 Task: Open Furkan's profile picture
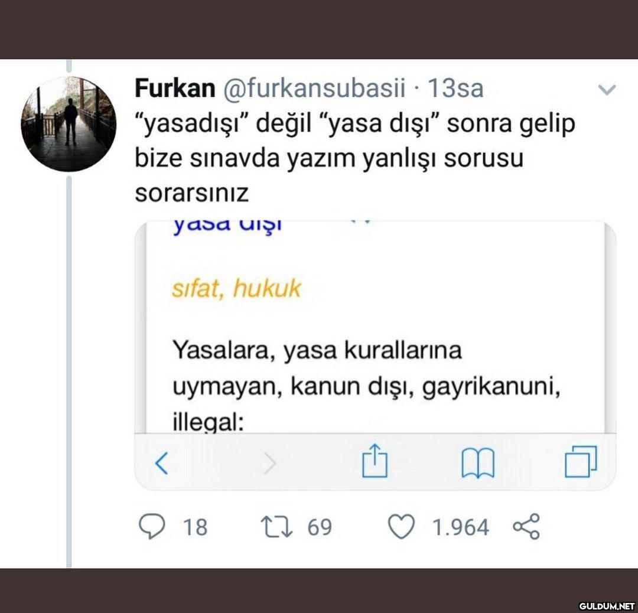pyautogui.click(x=69, y=124)
